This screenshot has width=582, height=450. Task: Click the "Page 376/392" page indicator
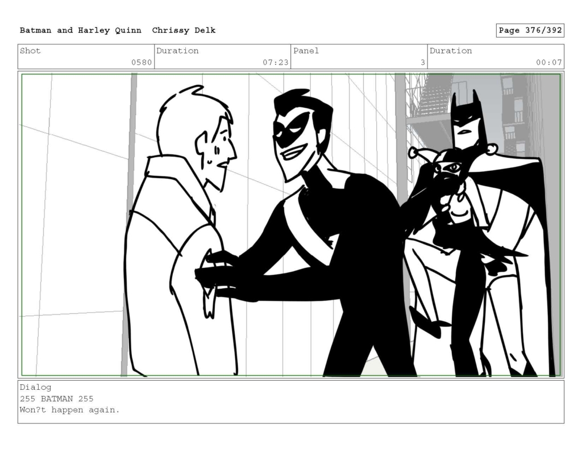(x=530, y=31)
